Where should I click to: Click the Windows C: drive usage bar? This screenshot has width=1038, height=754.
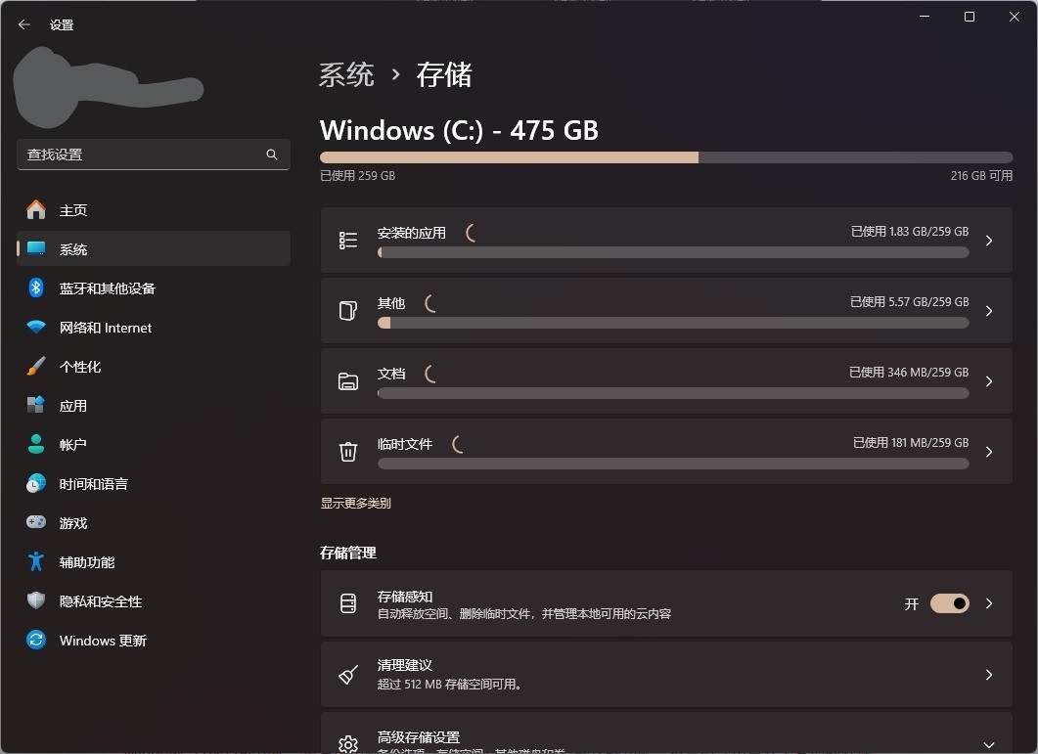(665, 157)
